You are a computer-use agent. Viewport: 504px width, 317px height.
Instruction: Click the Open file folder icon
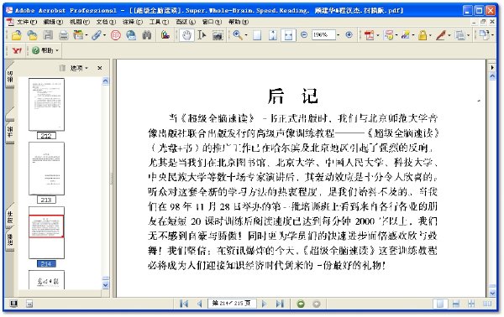pyautogui.click(x=17, y=35)
